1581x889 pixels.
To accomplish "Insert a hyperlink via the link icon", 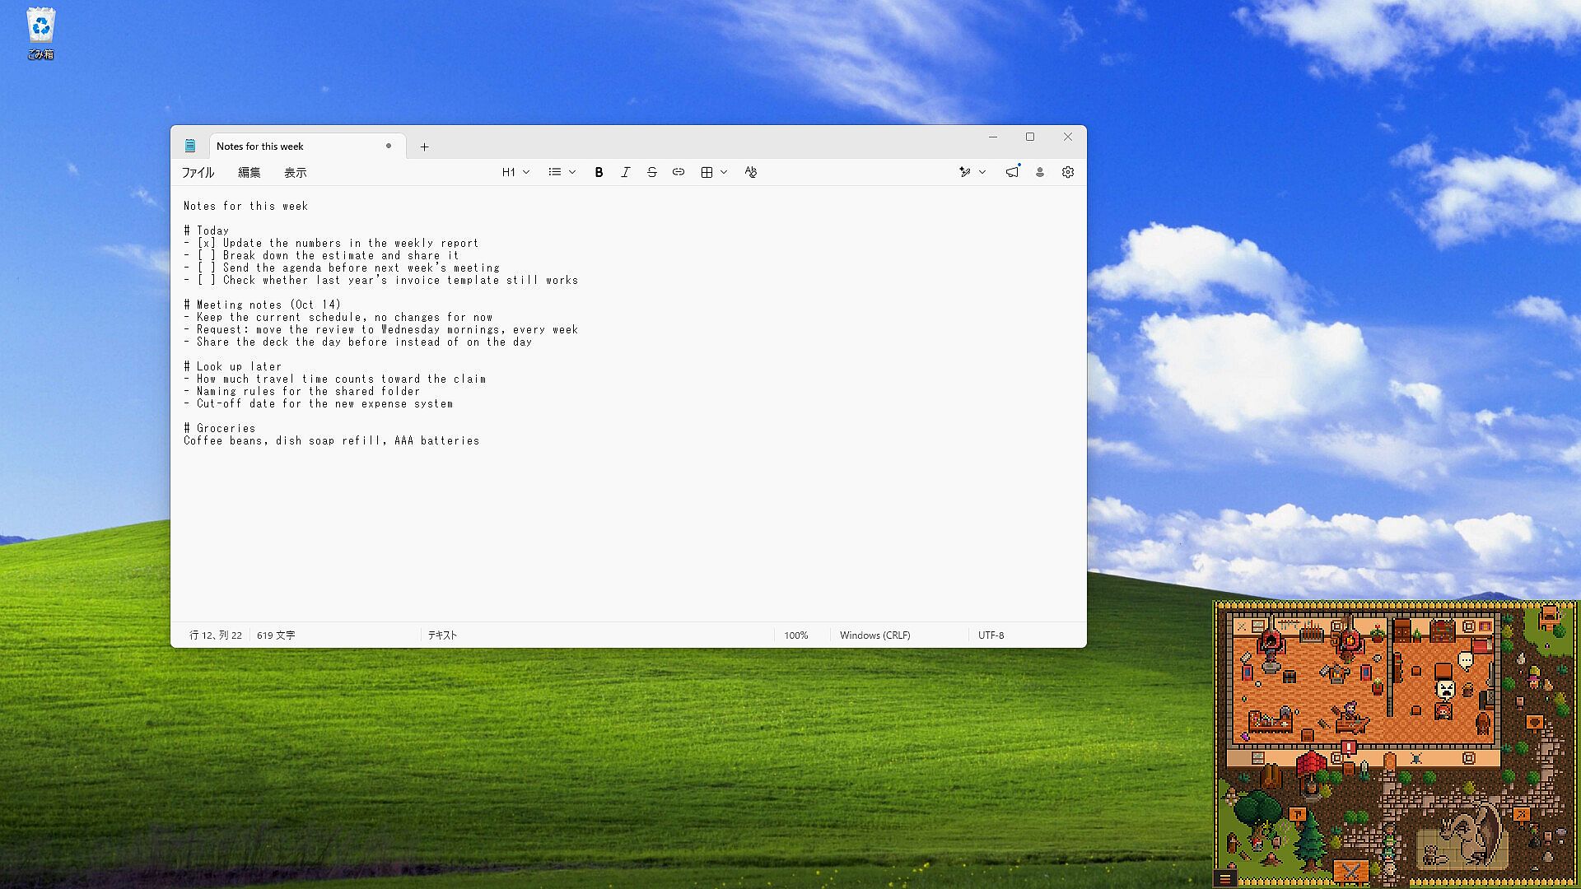I will (679, 172).
